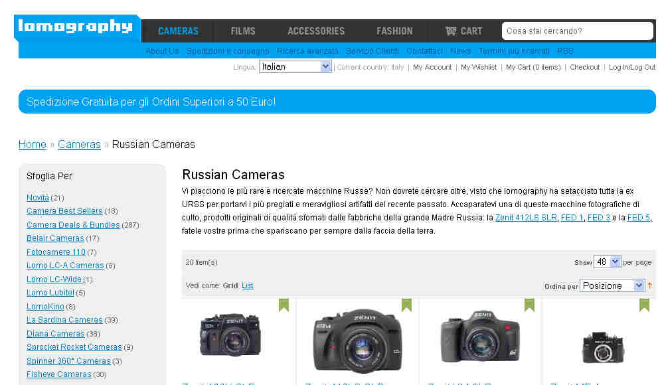
Task: Open the Ordina per sorting dropdown
Action: [612, 285]
